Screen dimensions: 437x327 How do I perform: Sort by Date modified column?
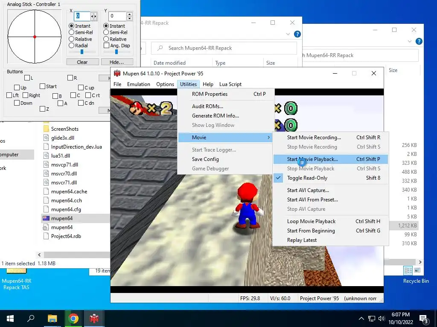pos(169,63)
